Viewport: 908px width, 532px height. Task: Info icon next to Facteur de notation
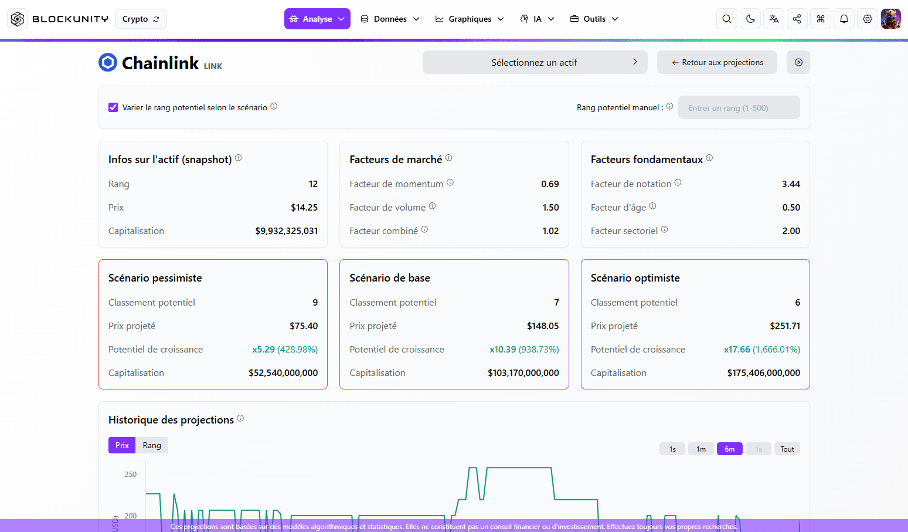678,182
